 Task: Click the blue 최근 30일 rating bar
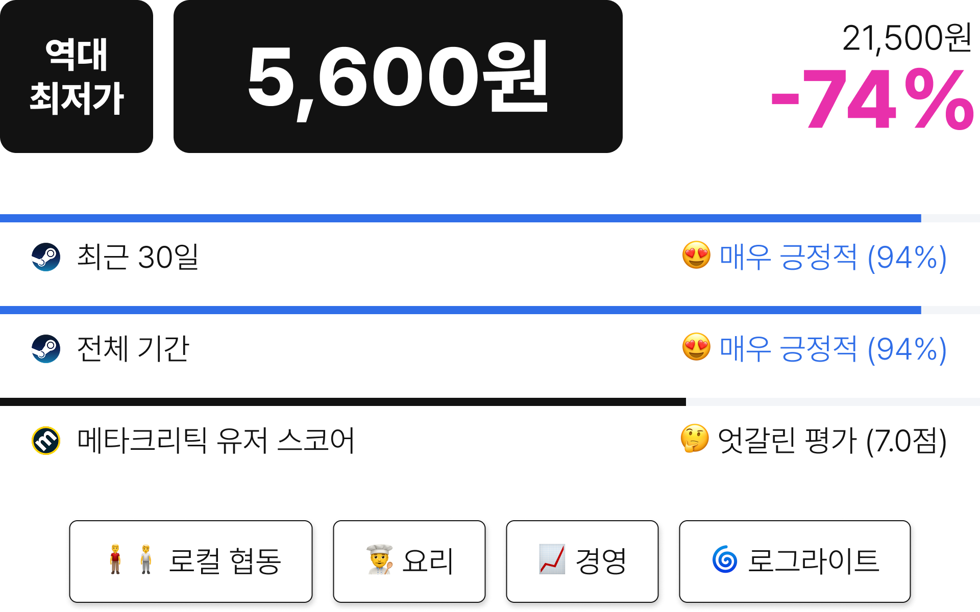(460, 218)
